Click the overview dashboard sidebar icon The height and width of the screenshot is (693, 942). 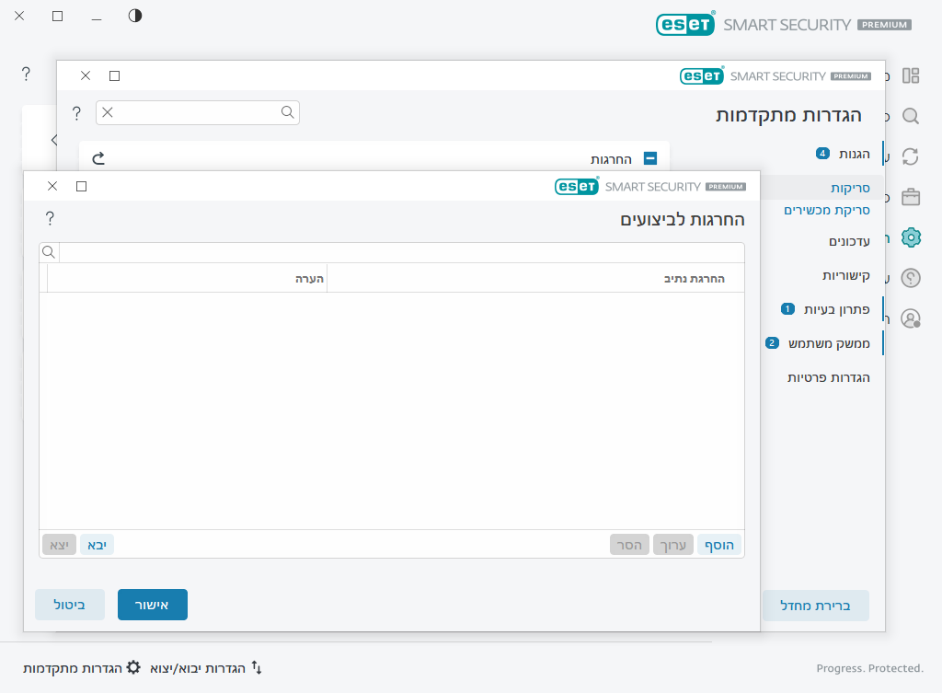coord(911,75)
